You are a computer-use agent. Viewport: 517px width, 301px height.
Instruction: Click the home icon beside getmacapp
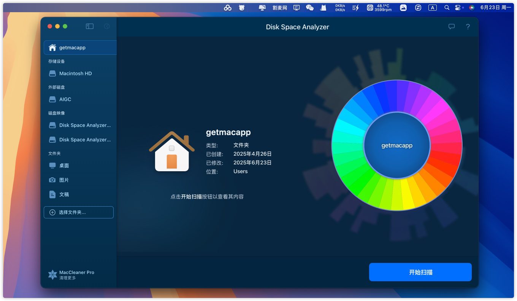52,48
